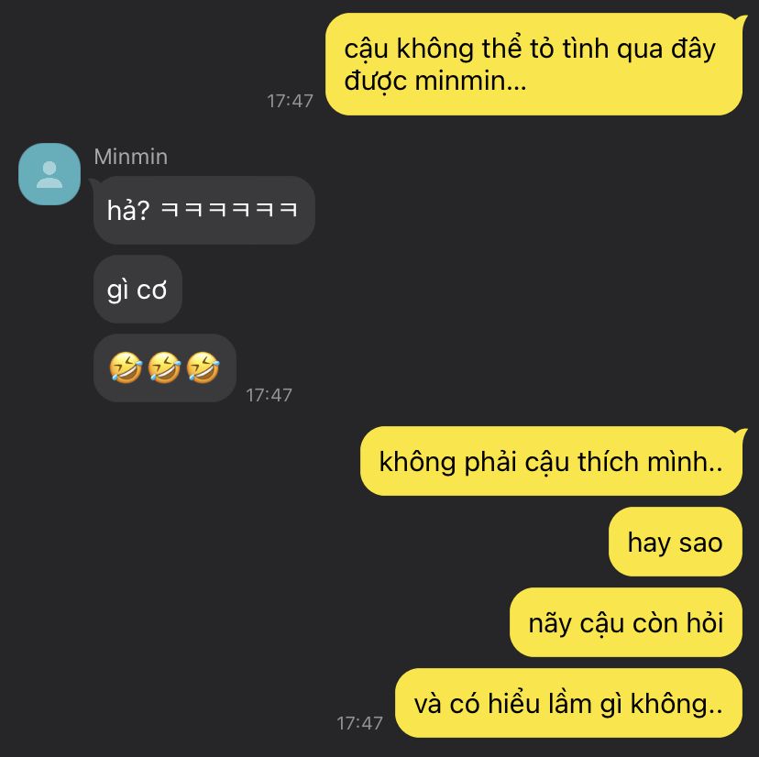Open Minmin's profile avatar icon

pos(49,174)
